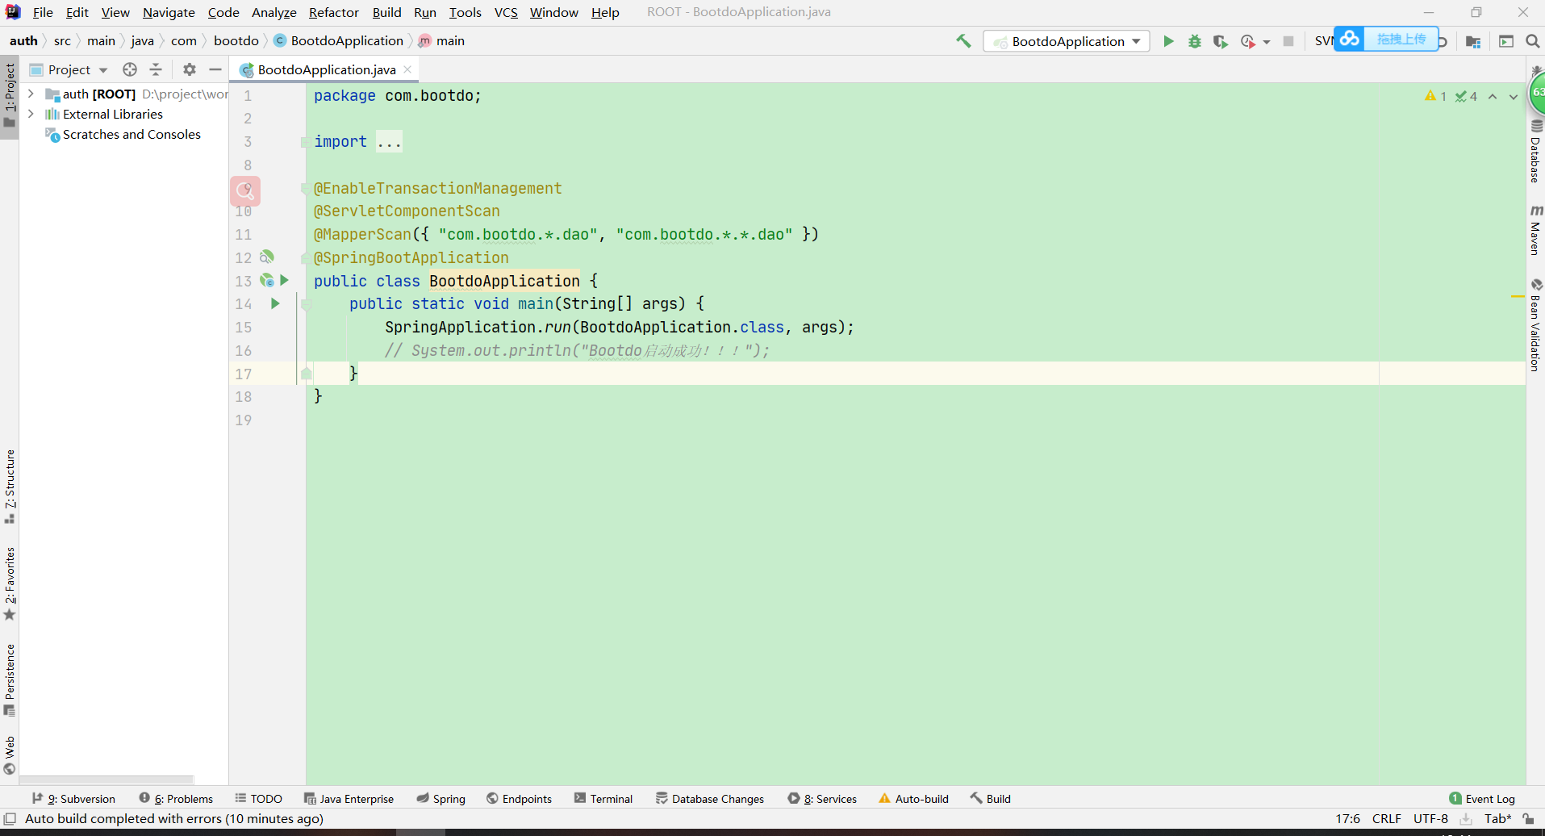Open the 9: Subversion tool window
Image resolution: width=1545 pixels, height=836 pixels.
(x=73, y=798)
